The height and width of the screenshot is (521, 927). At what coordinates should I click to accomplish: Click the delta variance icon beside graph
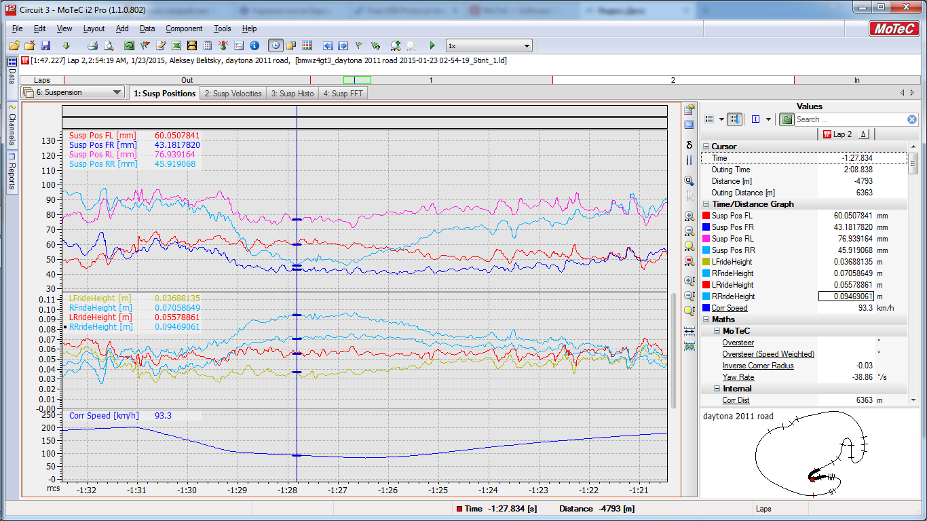pyautogui.click(x=689, y=144)
